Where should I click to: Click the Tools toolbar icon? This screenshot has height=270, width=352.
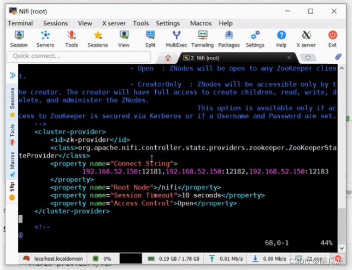point(72,39)
